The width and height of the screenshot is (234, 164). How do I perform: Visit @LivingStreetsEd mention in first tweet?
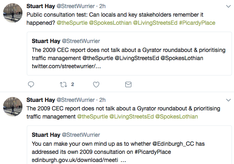coord(155,23)
